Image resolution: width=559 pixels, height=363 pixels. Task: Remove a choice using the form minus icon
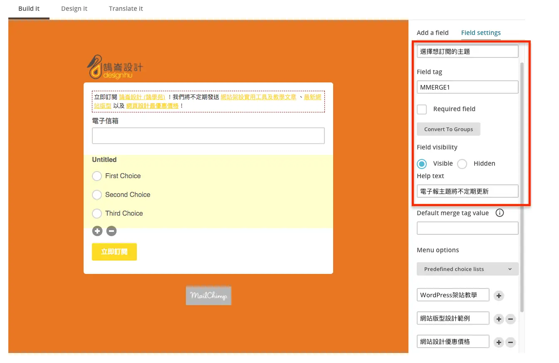(111, 231)
